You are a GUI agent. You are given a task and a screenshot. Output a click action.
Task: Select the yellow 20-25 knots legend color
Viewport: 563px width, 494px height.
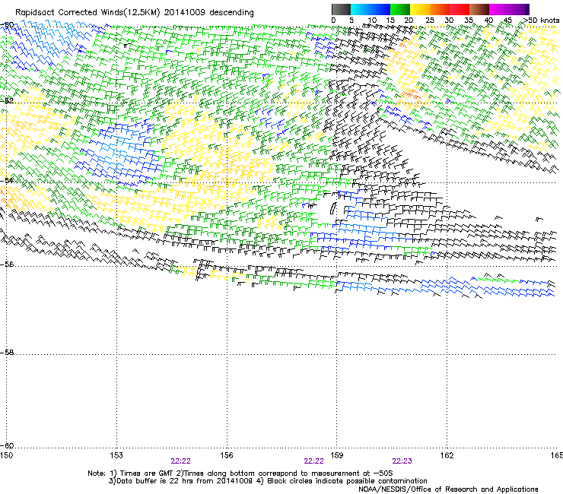(420, 9)
